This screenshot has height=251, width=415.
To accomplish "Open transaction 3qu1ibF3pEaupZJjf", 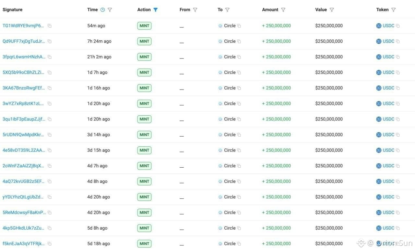I will 24,119.
